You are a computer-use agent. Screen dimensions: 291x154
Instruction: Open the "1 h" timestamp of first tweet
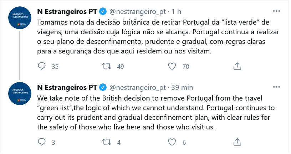point(176,12)
